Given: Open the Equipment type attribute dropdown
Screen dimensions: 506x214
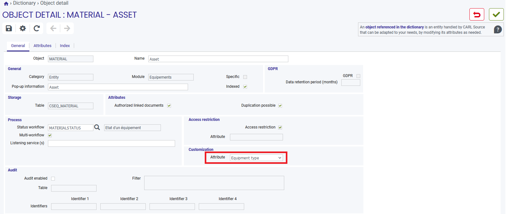Looking at the screenshot, I should [256, 158].
